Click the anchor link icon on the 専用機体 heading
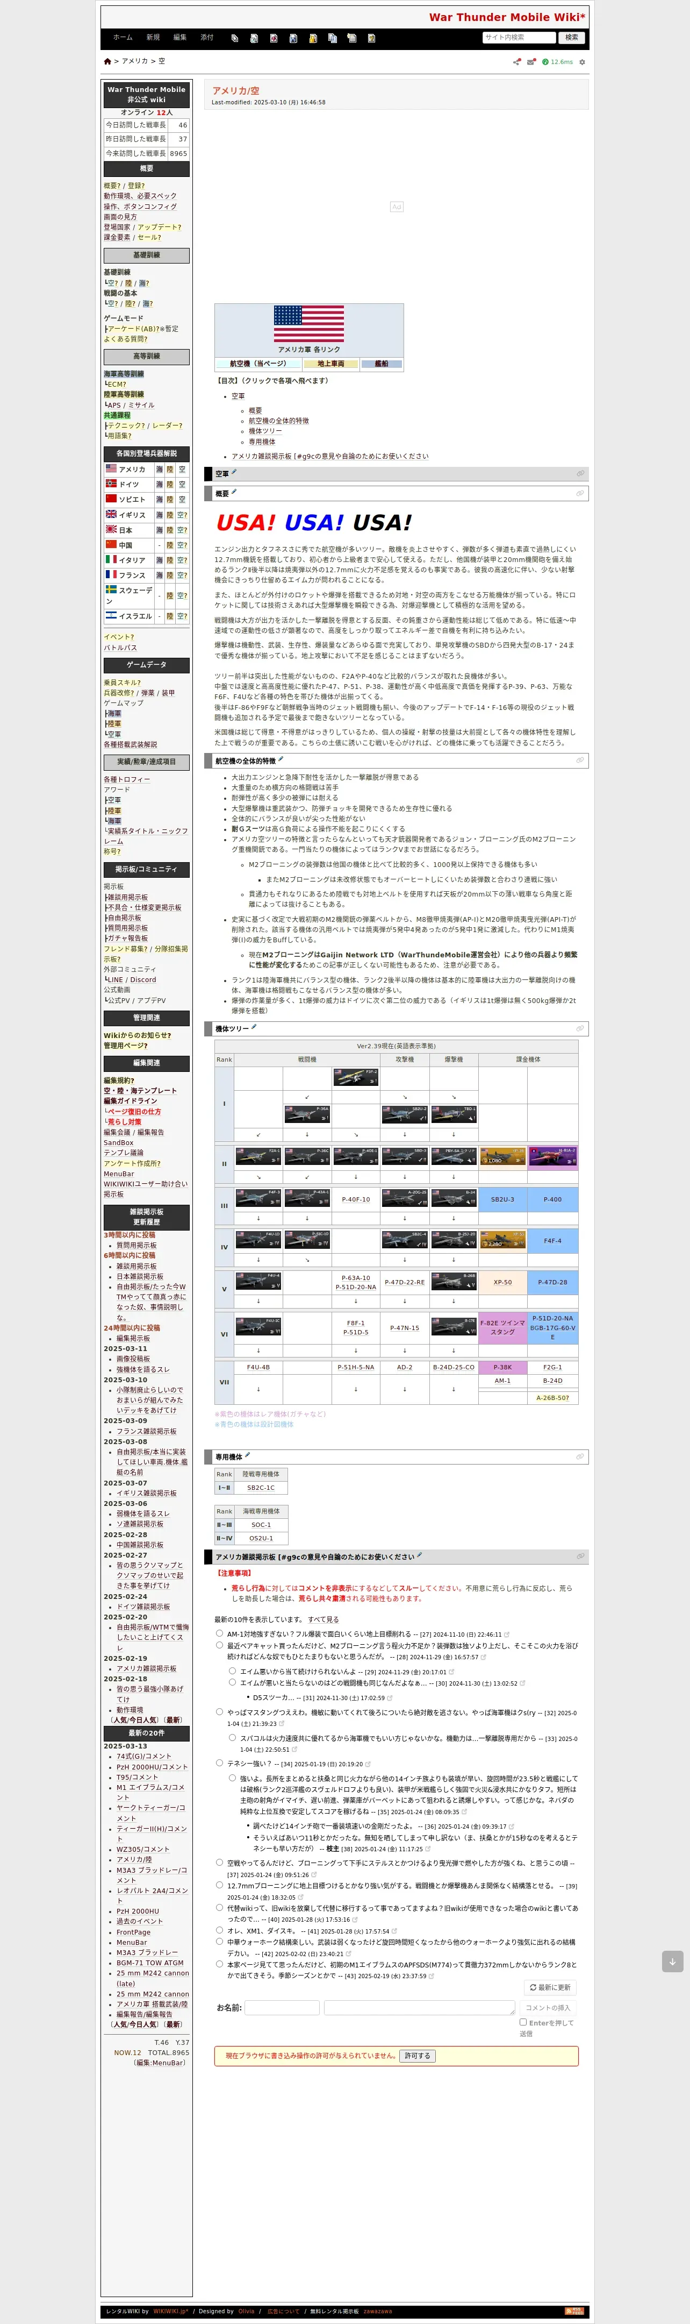Screen dimensions: 690x2324 (580, 1456)
